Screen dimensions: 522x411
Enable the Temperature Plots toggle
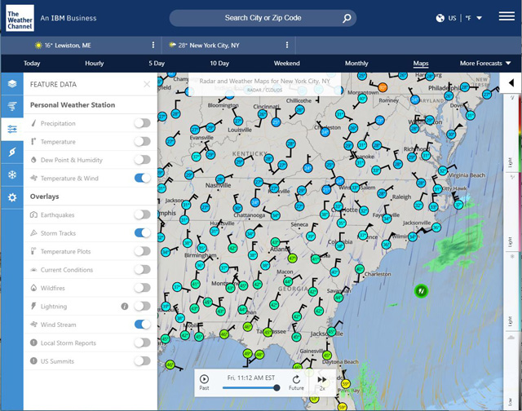(142, 251)
